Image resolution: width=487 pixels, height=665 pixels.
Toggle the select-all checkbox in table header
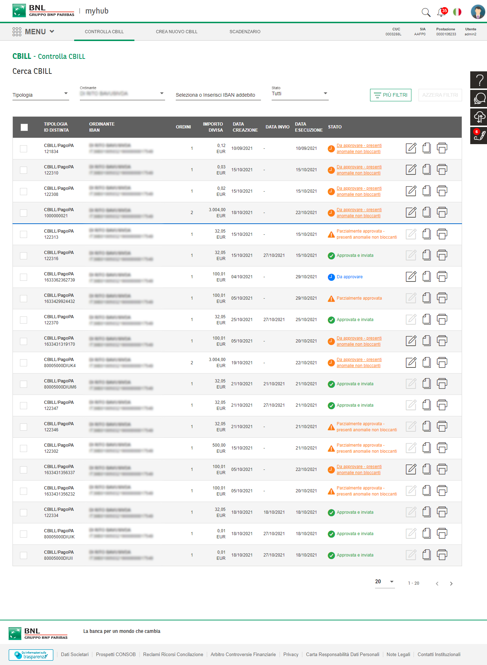point(24,127)
